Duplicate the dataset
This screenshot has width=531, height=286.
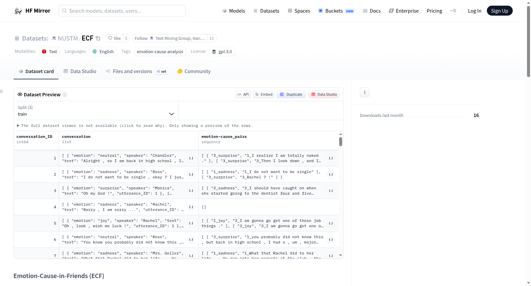pyautogui.click(x=291, y=94)
